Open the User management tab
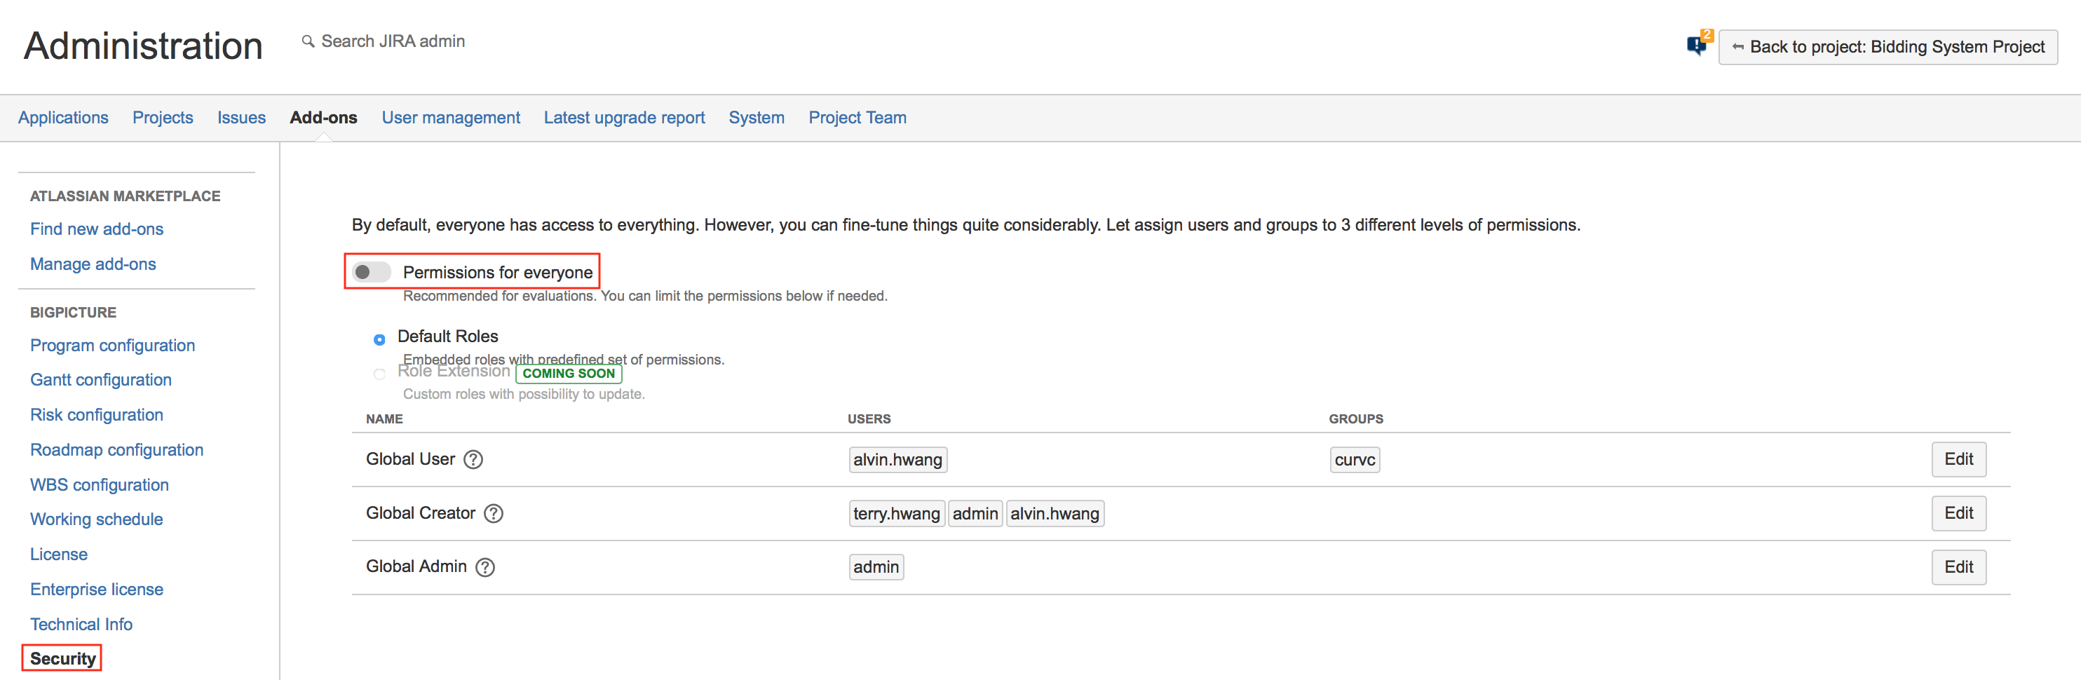 pyautogui.click(x=451, y=118)
